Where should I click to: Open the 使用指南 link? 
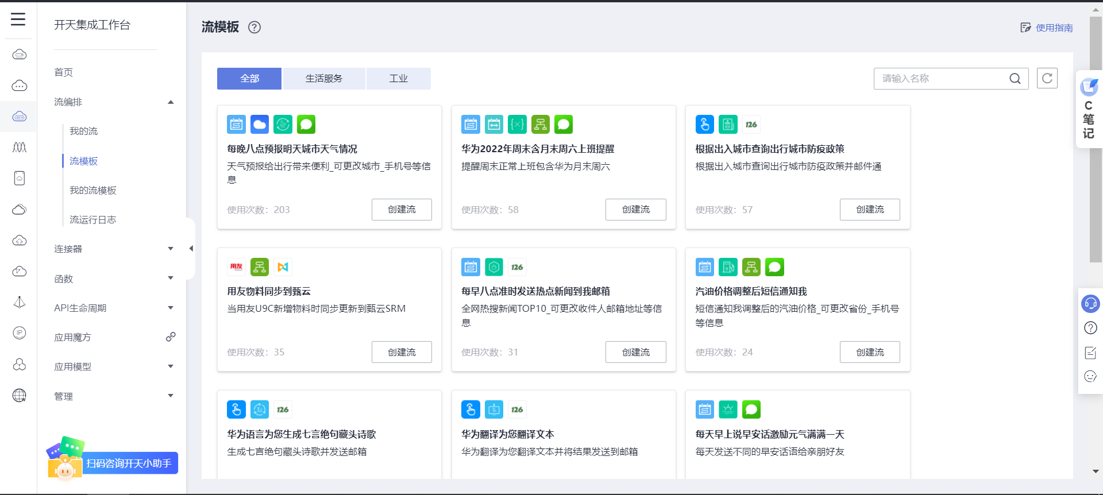click(x=1047, y=28)
